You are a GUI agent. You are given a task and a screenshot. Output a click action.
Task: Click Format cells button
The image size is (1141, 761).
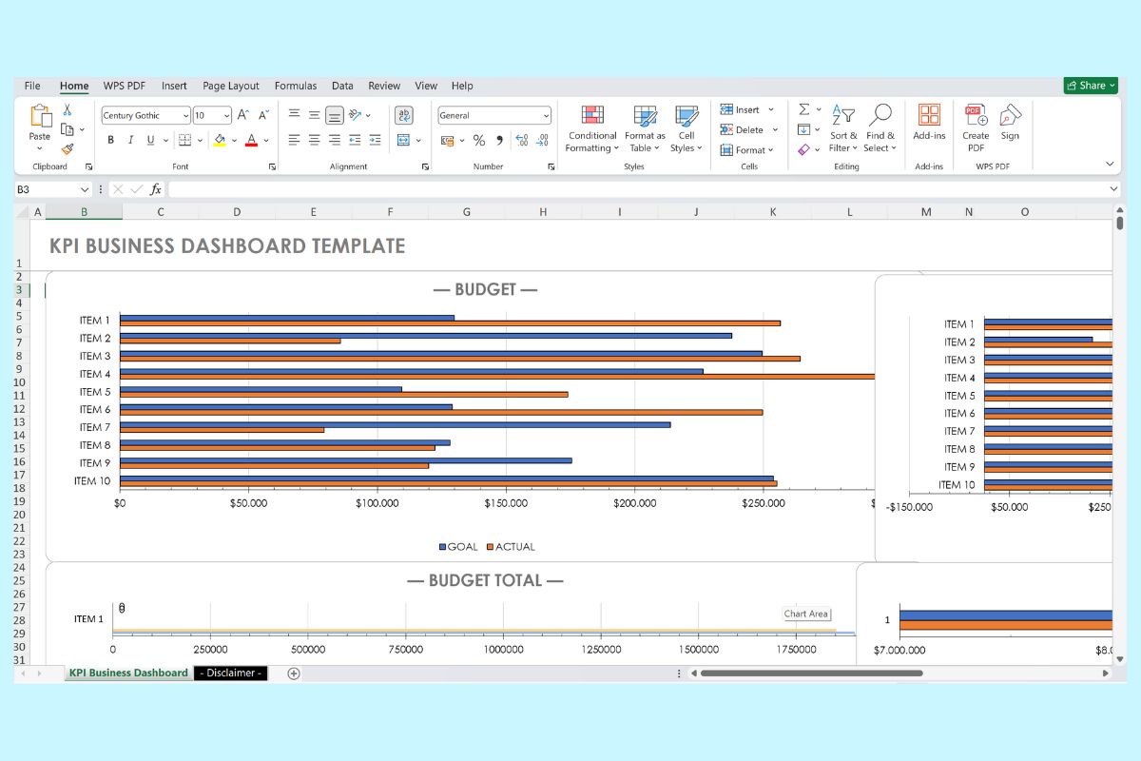point(747,149)
